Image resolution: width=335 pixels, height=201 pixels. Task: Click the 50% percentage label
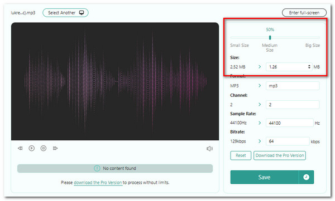[270, 30]
